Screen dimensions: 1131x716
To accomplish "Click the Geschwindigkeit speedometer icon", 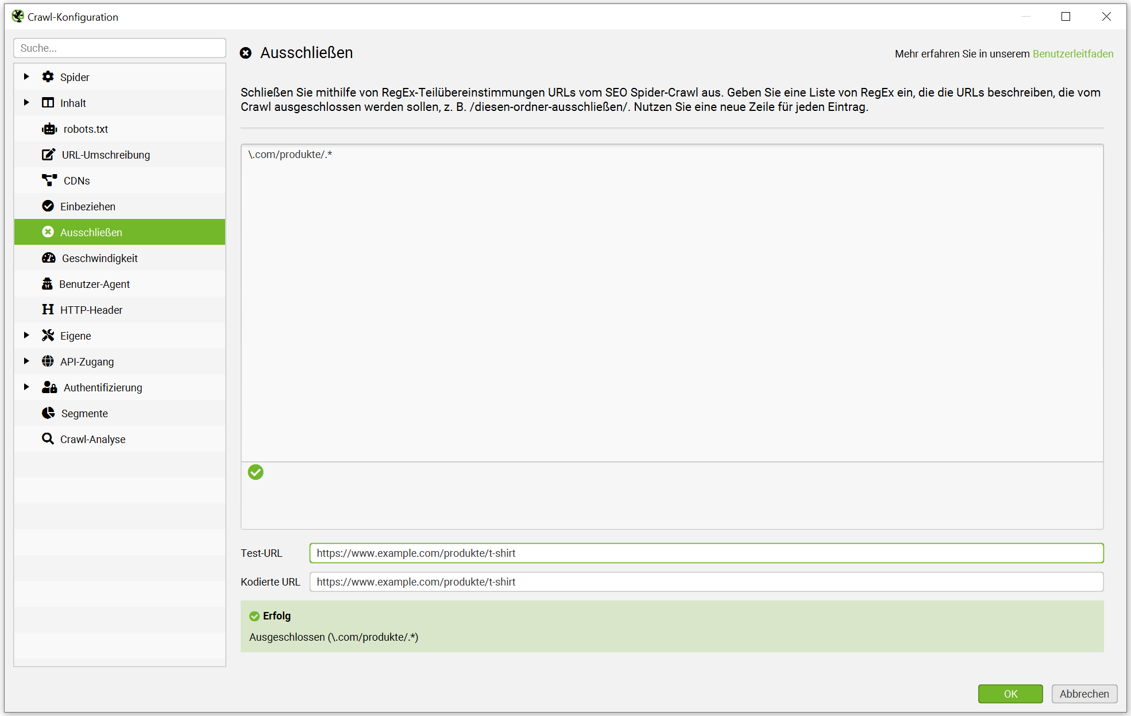I will (x=49, y=258).
